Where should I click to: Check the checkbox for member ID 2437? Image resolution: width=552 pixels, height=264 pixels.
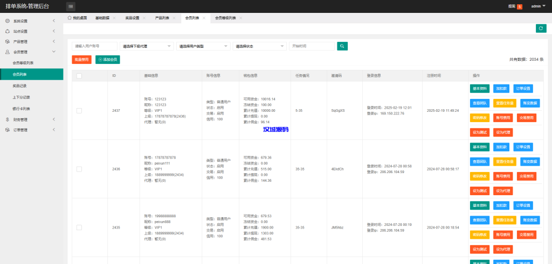tap(79, 110)
